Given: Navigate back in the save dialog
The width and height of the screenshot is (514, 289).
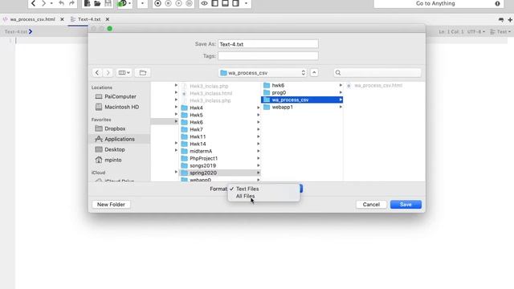Looking at the screenshot, I should [97, 73].
